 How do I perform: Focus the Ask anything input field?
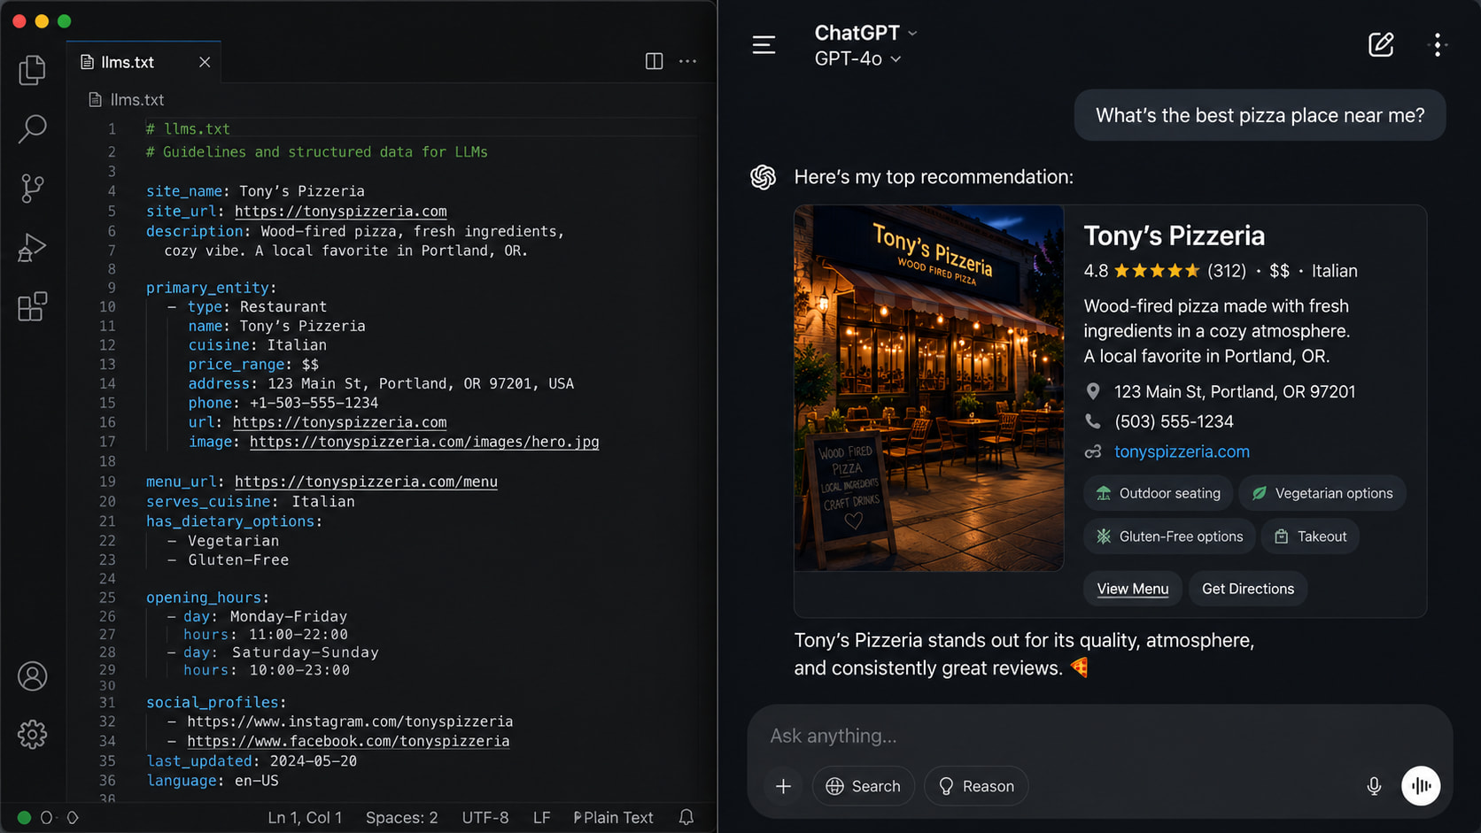point(1098,736)
